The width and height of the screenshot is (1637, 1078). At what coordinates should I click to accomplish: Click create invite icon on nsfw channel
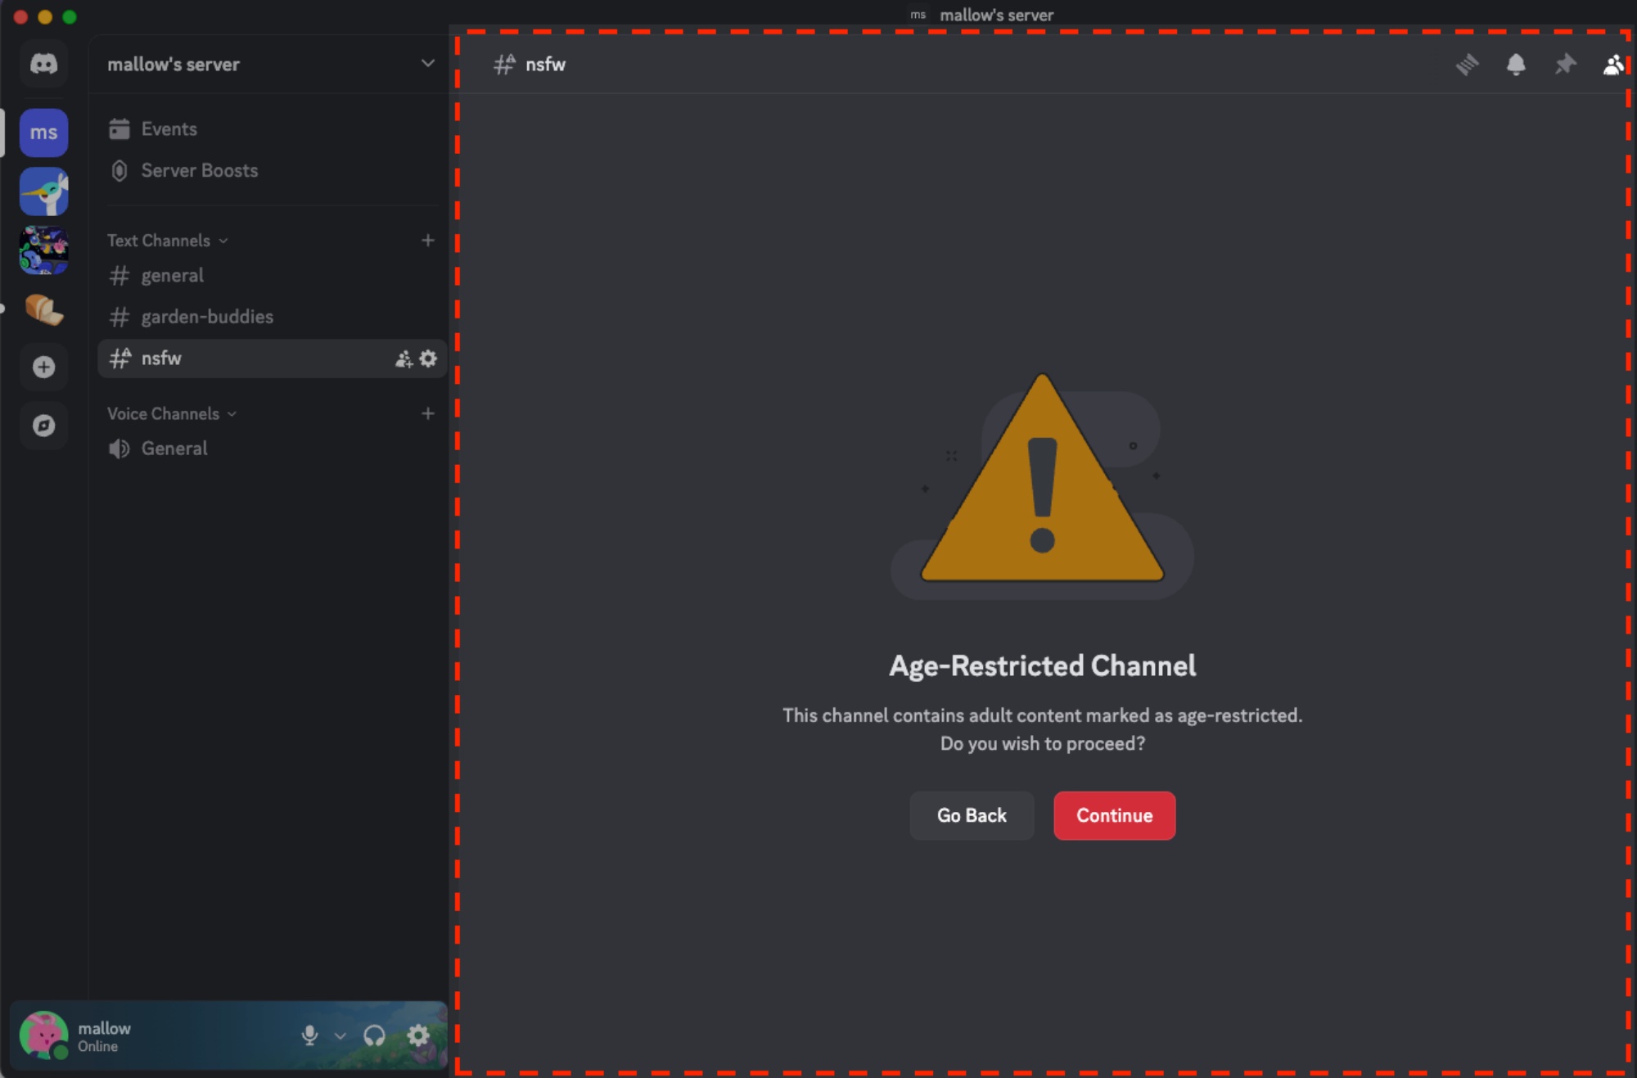coord(404,359)
